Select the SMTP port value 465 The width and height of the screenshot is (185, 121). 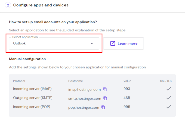tap(127, 98)
